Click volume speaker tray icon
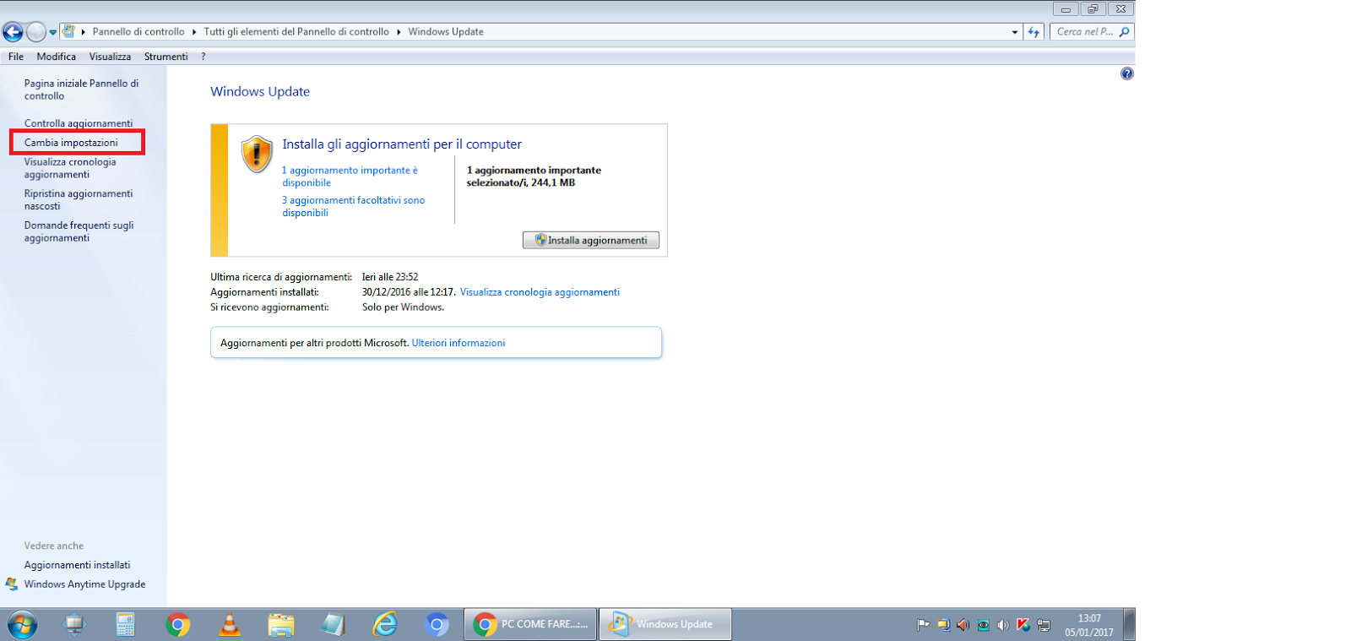This screenshot has width=1351, height=641. 1003,626
